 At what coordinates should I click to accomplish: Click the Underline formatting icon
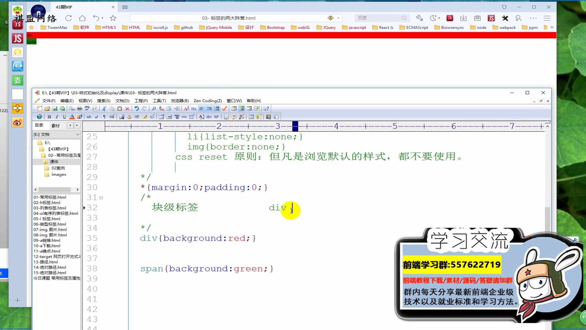coord(64,117)
